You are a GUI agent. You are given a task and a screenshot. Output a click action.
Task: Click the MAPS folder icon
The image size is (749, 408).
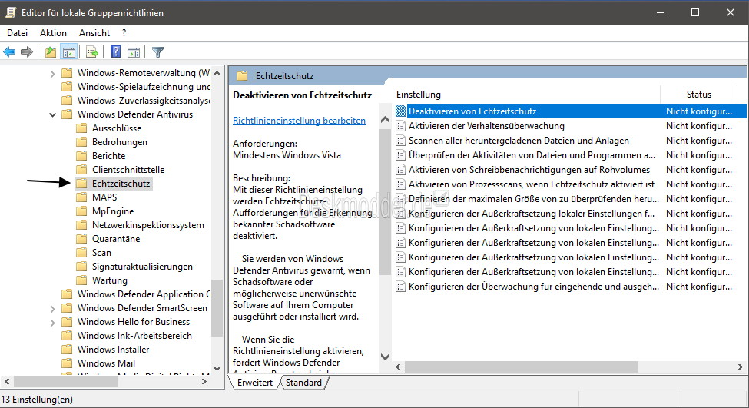point(81,197)
